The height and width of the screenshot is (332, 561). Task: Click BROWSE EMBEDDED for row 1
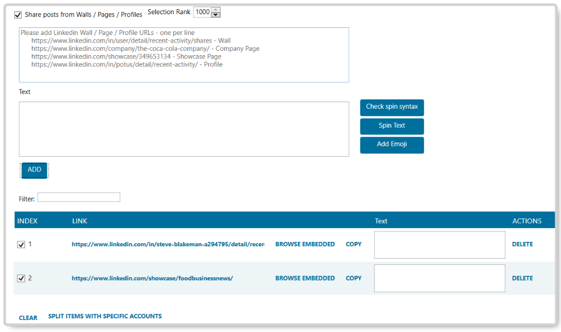(305, 245)
